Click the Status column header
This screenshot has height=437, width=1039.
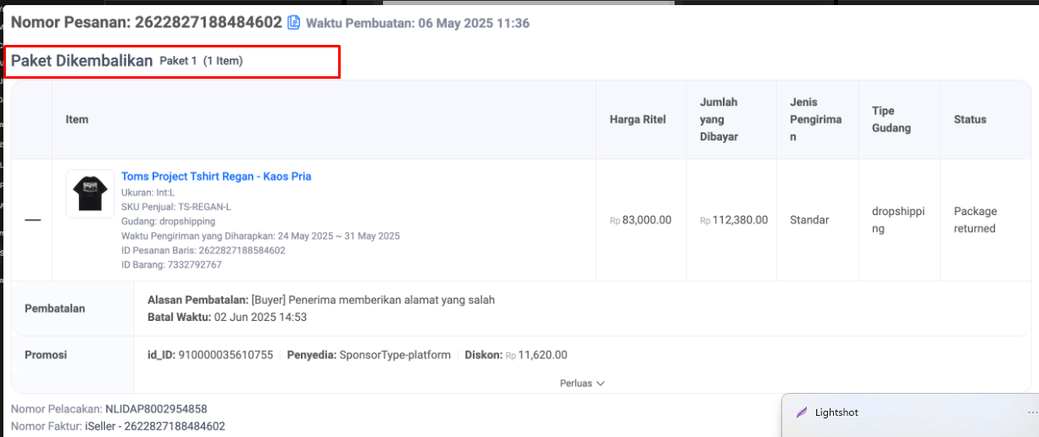click(970, 119)
